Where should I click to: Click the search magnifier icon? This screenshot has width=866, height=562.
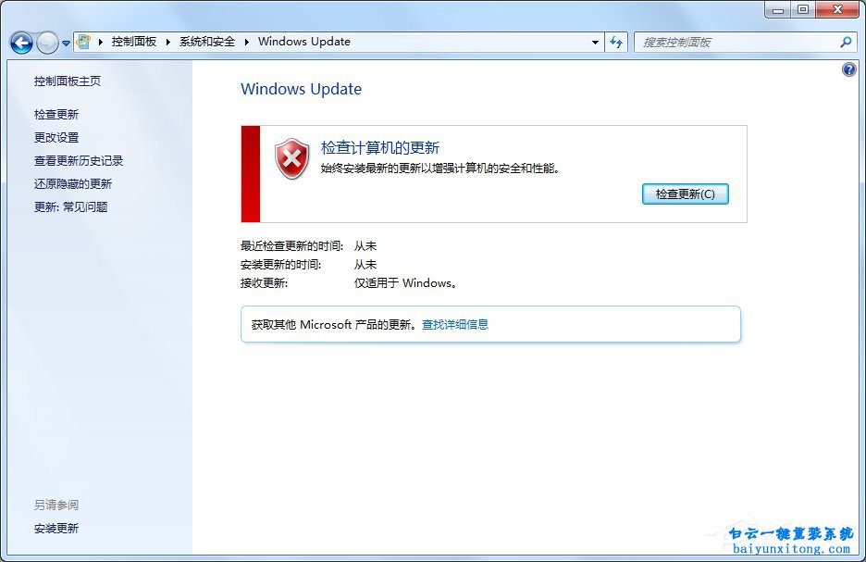tap(845, 42)
